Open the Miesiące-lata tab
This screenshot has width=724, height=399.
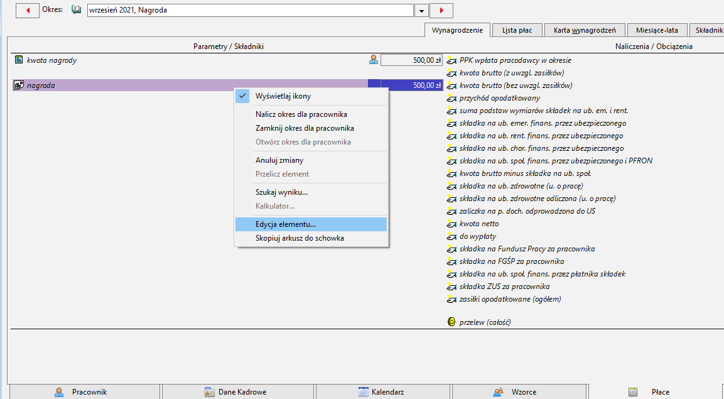click(x=657, y=30)
